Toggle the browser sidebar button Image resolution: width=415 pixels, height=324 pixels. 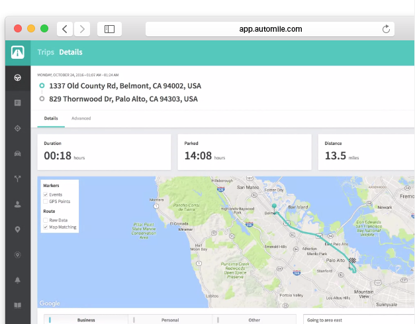coord(109,29)
